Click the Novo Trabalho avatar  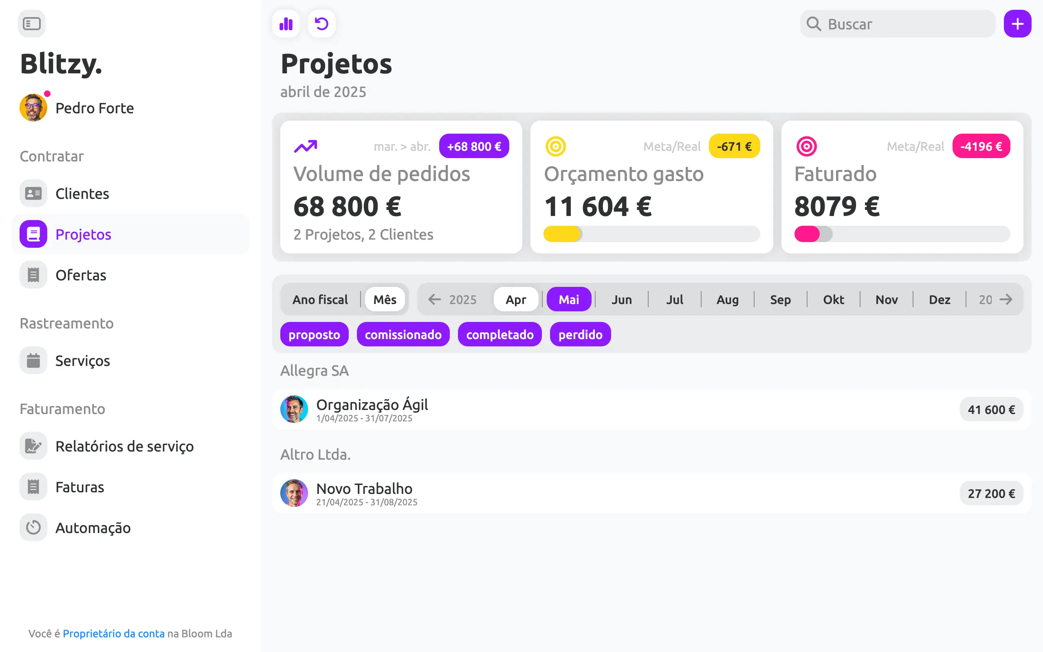pyautogui.click(x=294, y=493)
